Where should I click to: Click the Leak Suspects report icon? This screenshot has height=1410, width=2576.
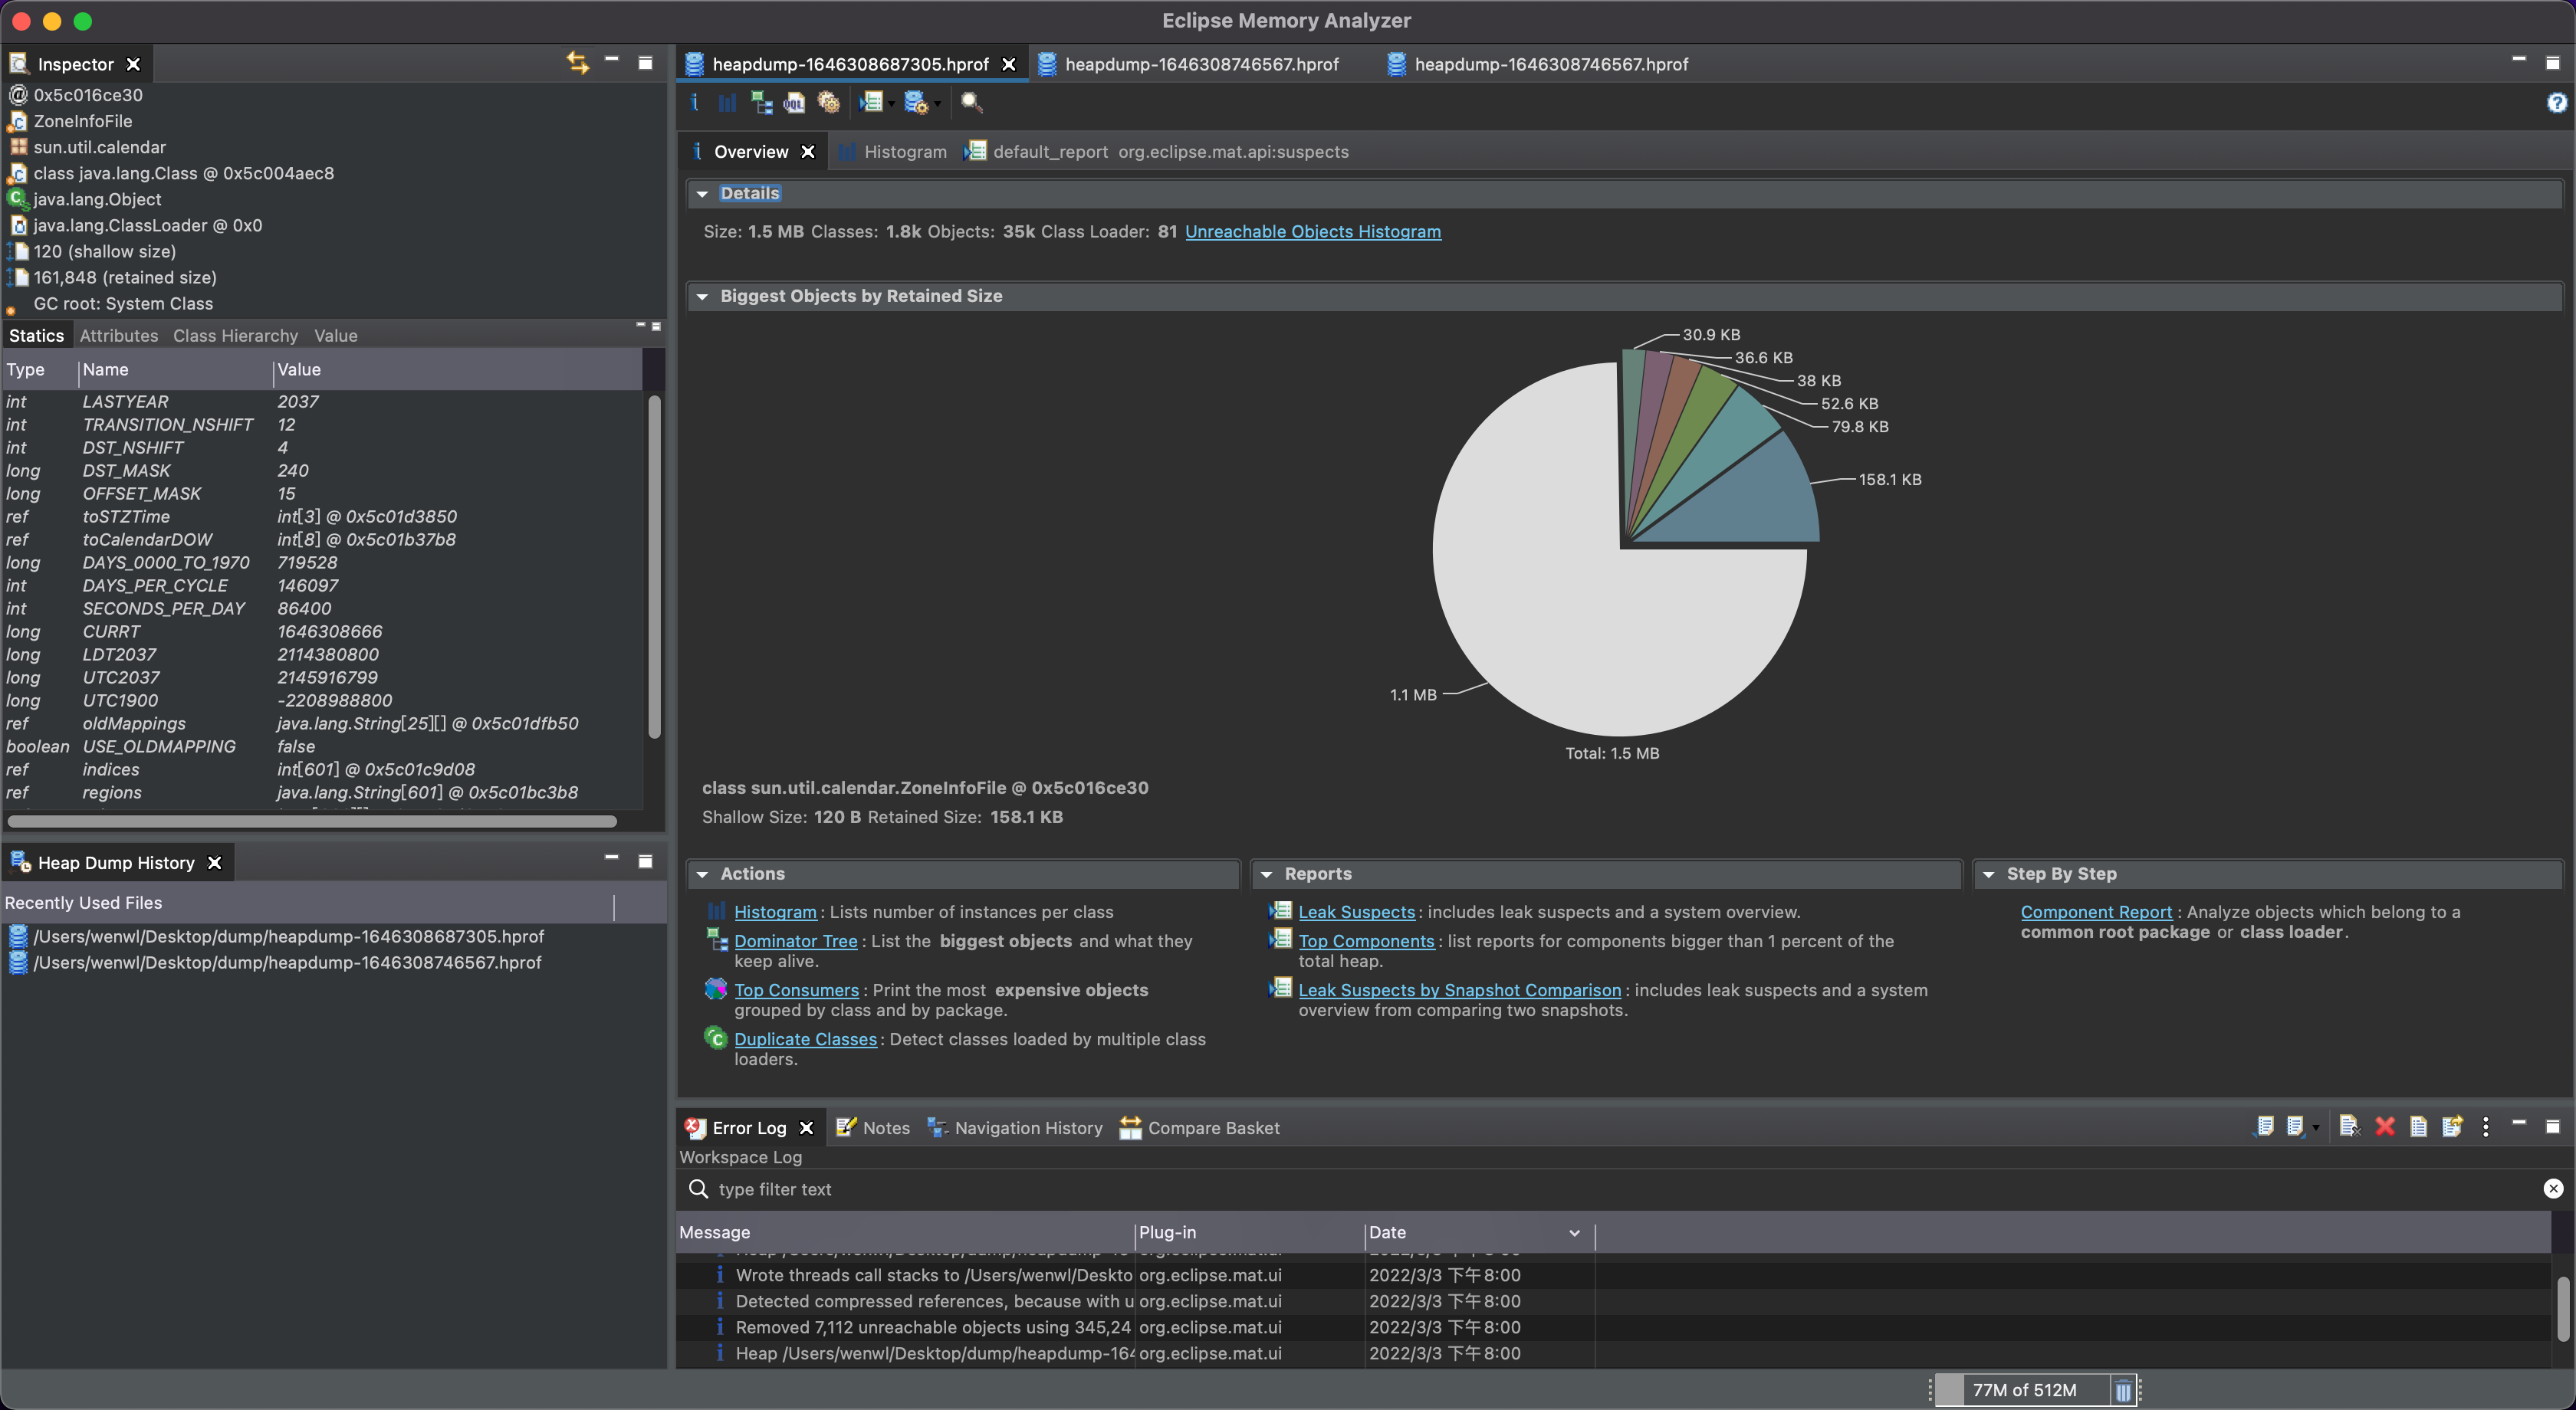click(x=1280, y=910)
